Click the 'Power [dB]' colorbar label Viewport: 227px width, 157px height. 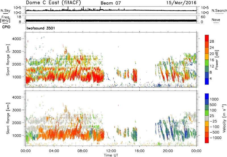tap(217, 60)
